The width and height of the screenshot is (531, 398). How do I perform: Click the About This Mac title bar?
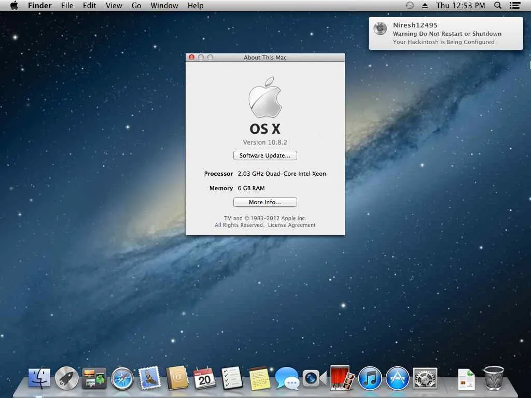tap(265, 57)
